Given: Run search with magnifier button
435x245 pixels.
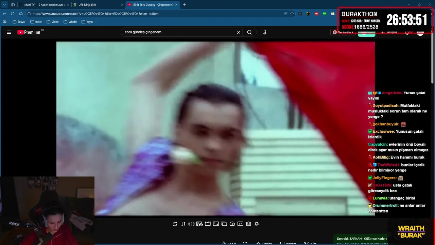Looking at the screenshot, I should click(x=249, y=32).
